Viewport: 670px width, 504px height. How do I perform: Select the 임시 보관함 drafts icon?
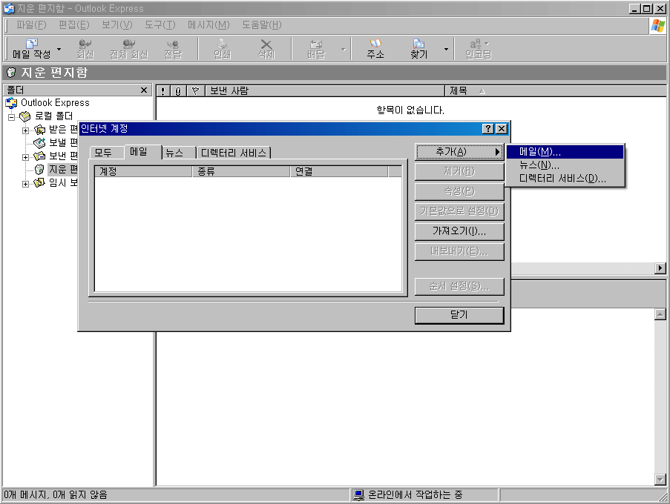40,182
